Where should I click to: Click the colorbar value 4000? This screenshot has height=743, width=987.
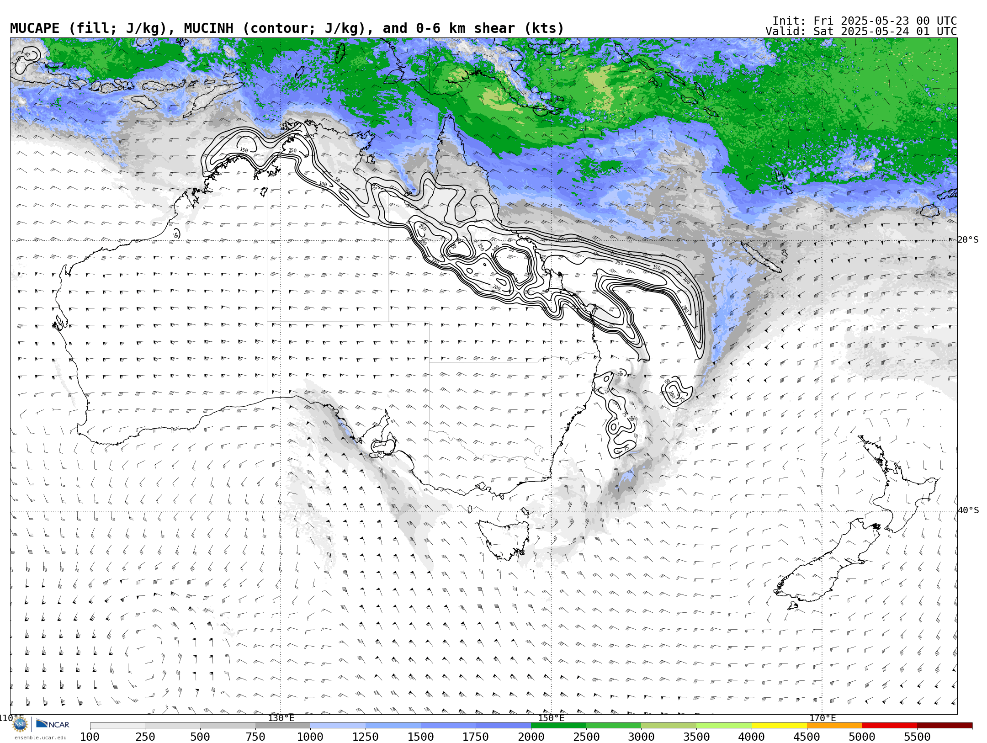pos(752,737)
